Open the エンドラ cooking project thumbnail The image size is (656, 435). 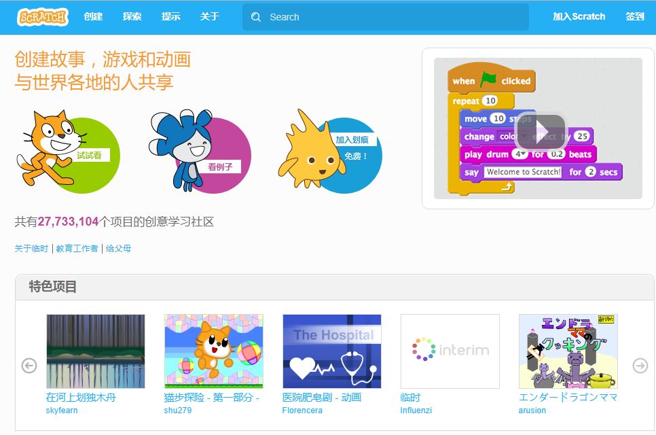pyautogui.click(x=568, y=351)
